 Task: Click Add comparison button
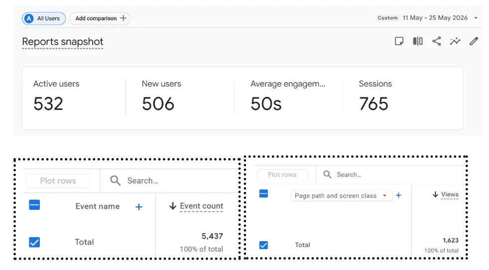pos(100,18)
